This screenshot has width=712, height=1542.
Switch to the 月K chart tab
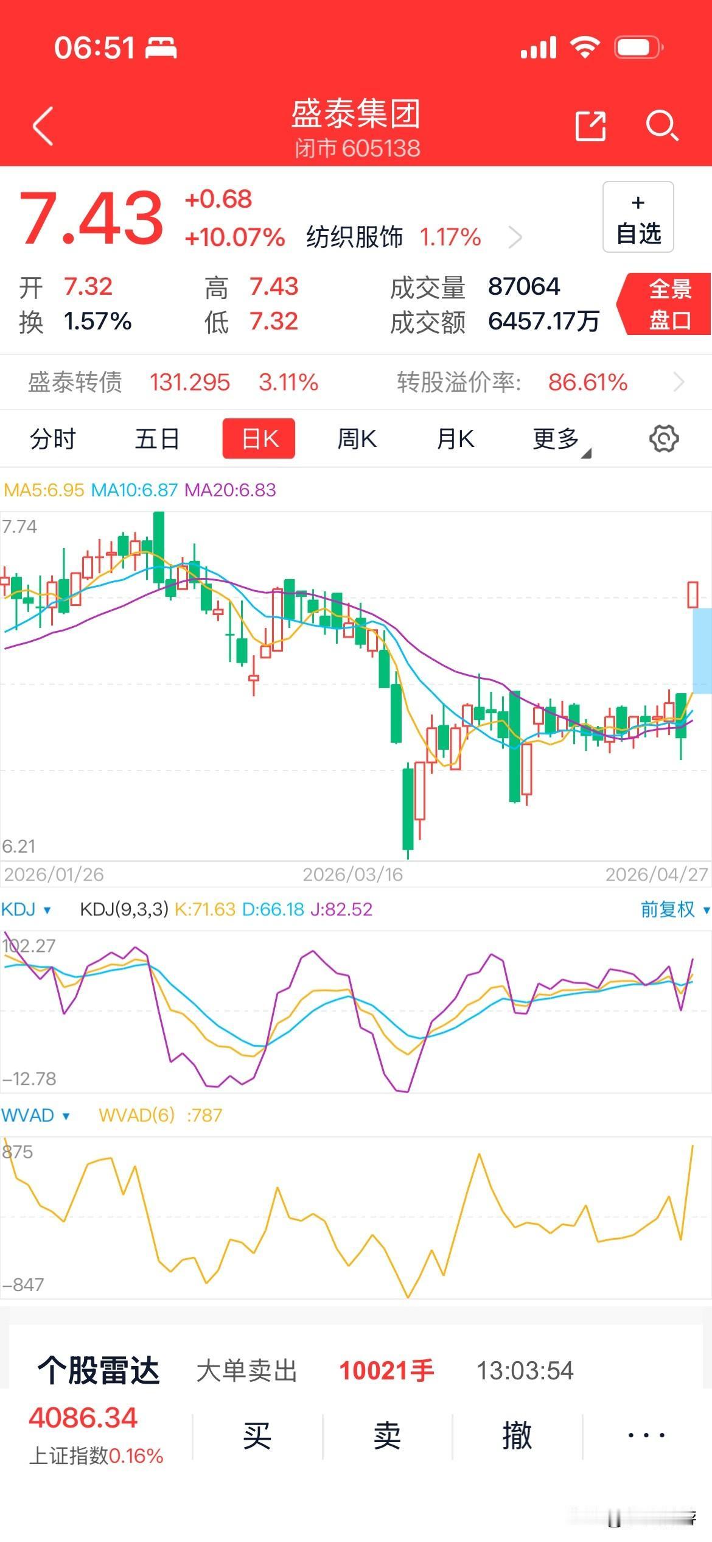point(455,438)
